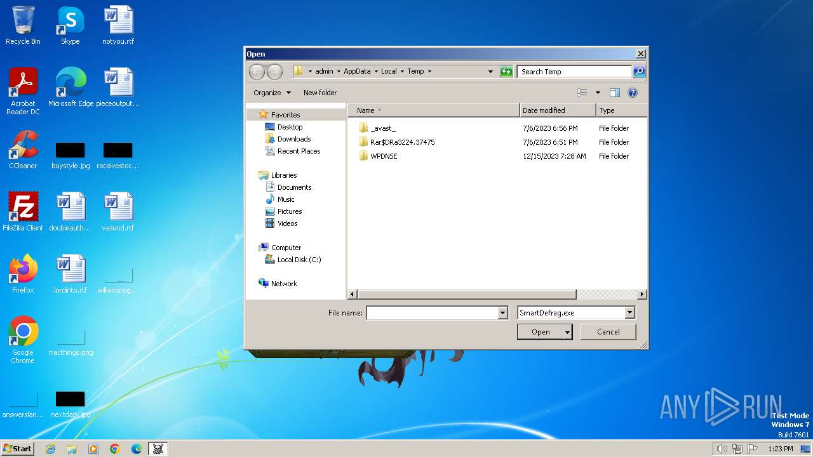Expand the File name combo box arrow

point(503,313)
